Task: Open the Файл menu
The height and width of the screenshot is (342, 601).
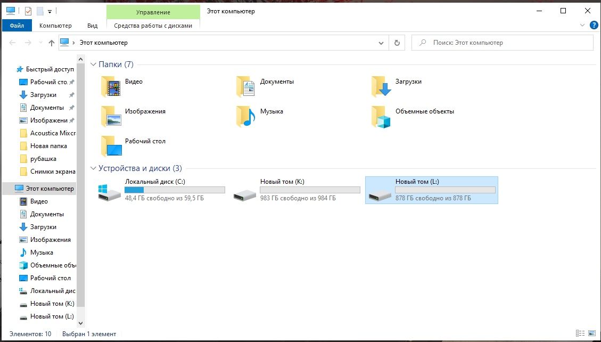Action: pos(17,26)
